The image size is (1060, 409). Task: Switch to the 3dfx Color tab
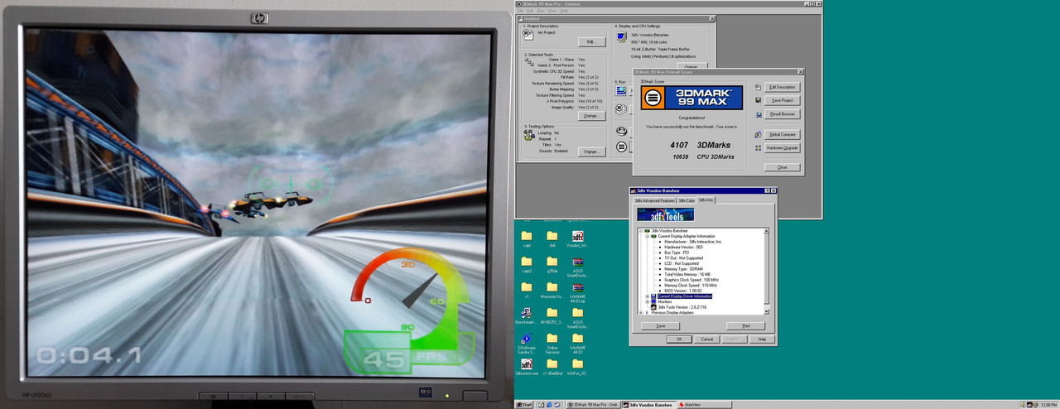pos(687,201)
